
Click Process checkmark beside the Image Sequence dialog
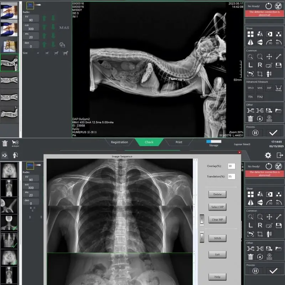click(273, 271)
